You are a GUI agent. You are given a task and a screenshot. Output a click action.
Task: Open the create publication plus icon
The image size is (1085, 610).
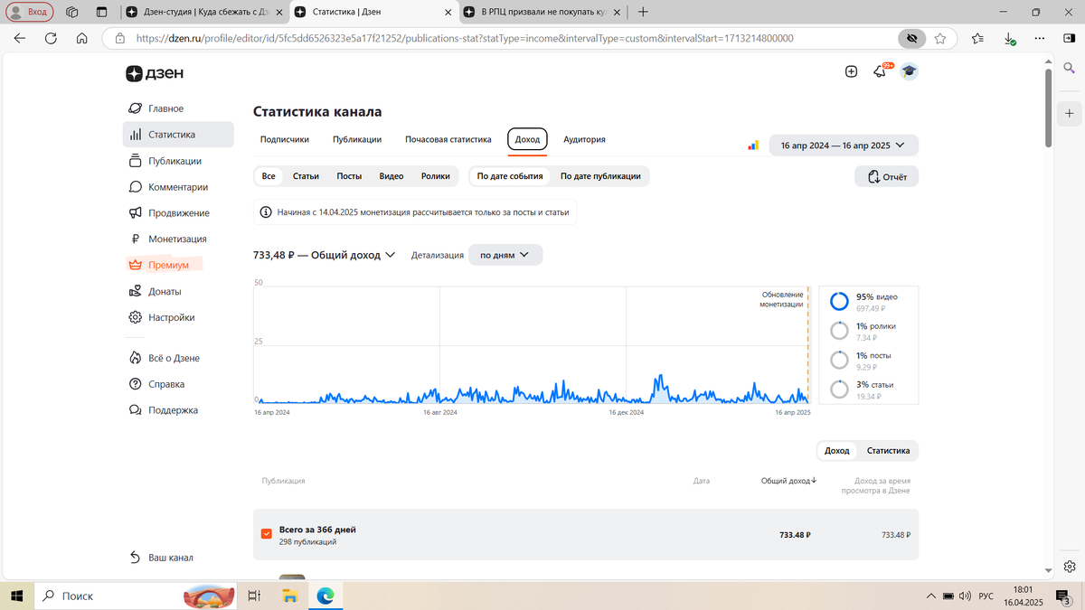[x=851, y=71]
